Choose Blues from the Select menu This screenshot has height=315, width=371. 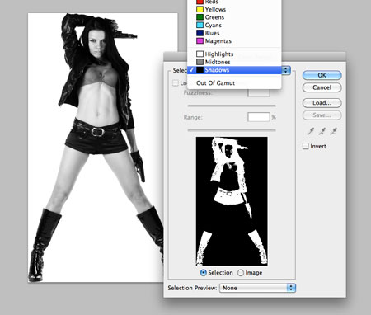click(x=234, y=33)
